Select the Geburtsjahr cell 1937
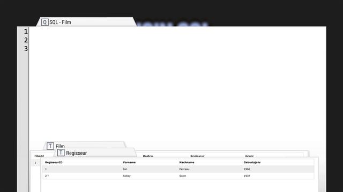This screenshot has width=343, height=192. [x=247, y=176]
